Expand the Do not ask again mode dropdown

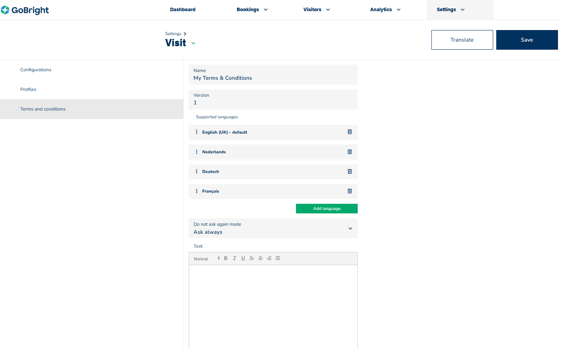273,228
